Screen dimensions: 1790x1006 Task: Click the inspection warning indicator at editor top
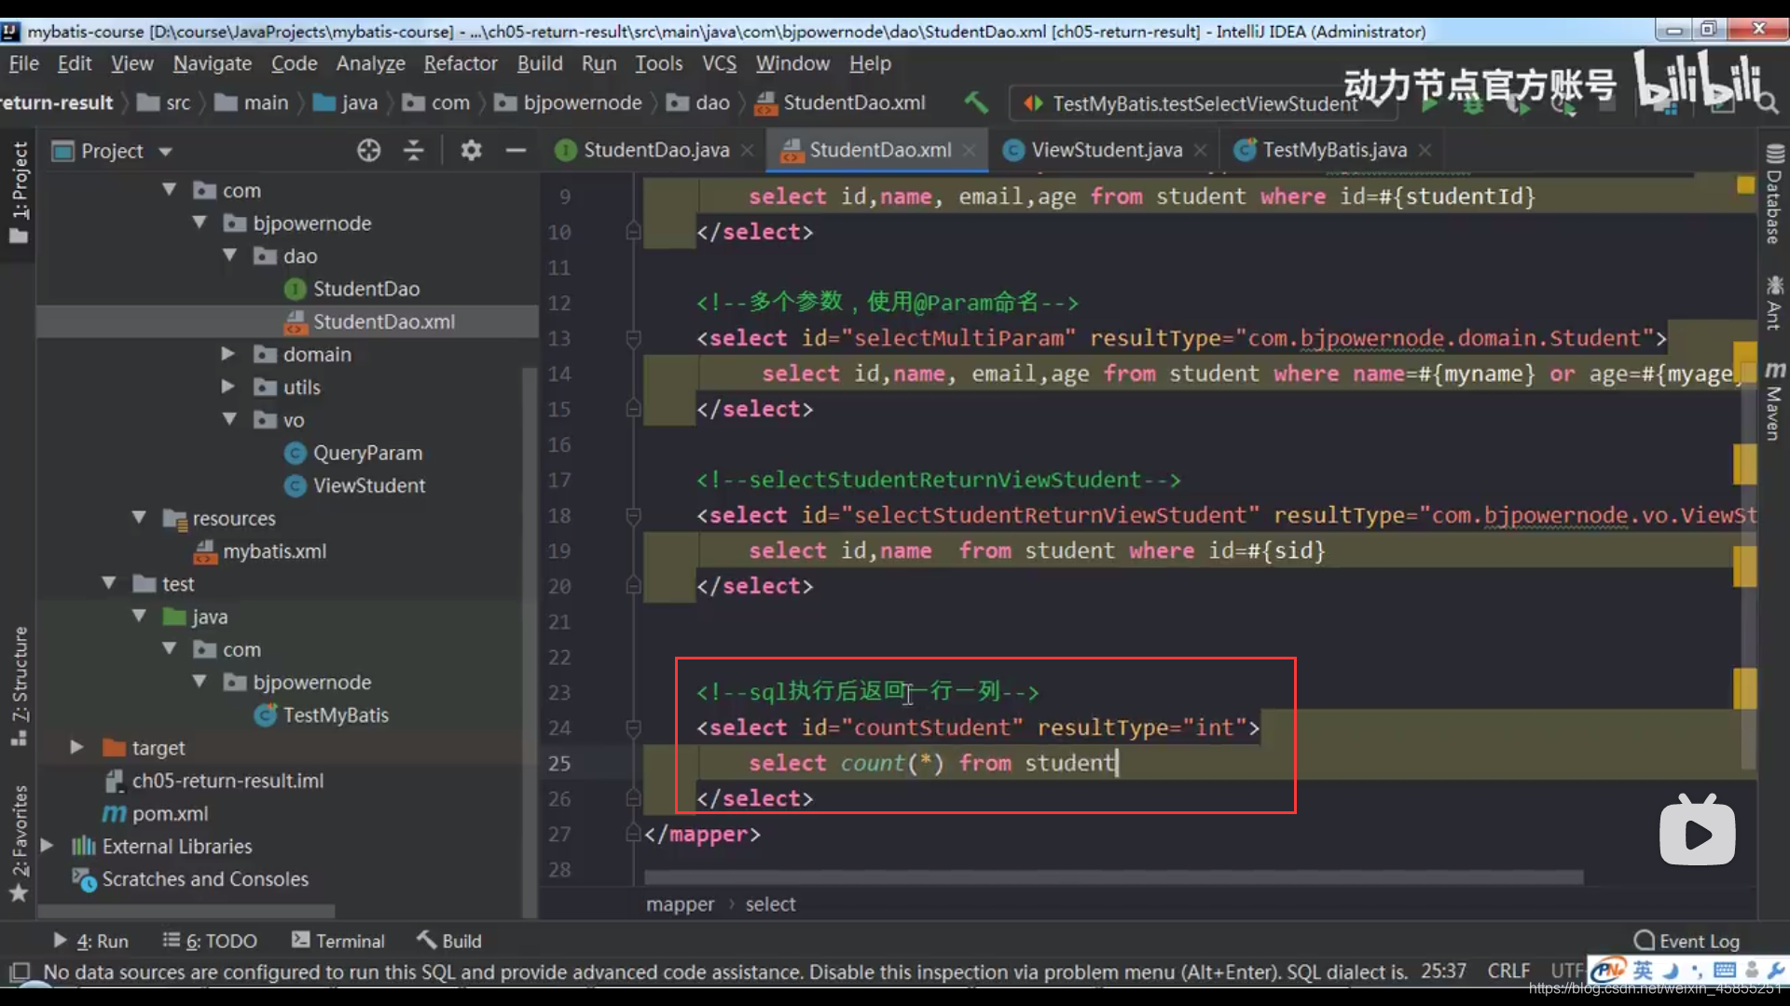point(1745,184)
